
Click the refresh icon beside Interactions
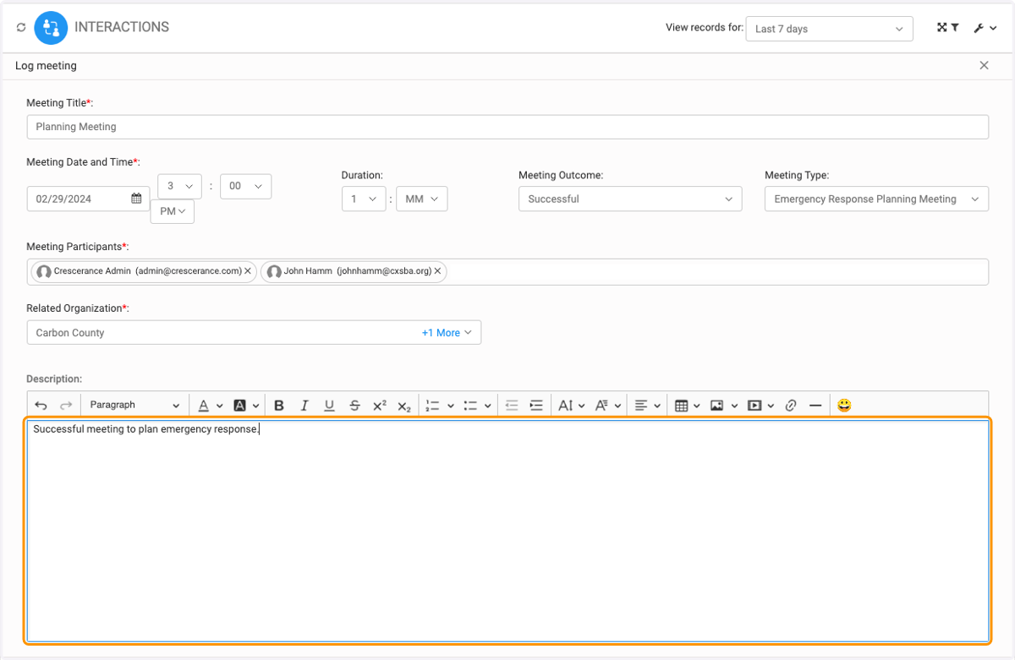click(21, 28)
